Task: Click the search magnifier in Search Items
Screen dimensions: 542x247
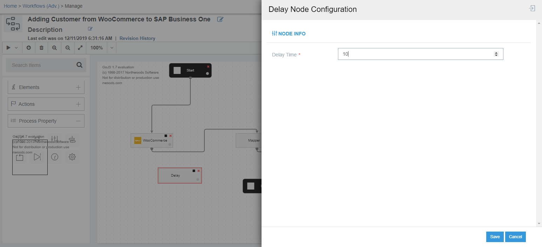Action: pyautogui.click(x=80, y=65)
